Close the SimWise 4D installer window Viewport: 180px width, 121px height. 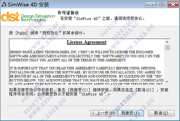point(173,4)
